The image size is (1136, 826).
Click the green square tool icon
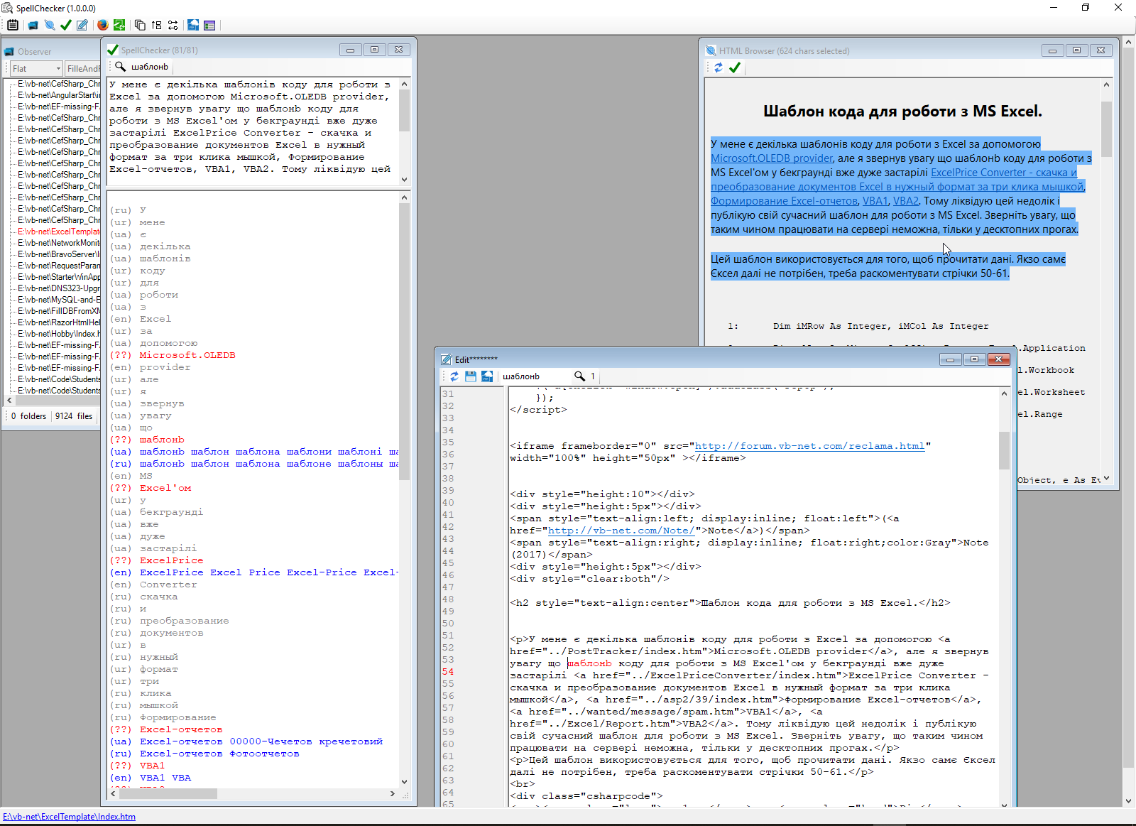119,25
